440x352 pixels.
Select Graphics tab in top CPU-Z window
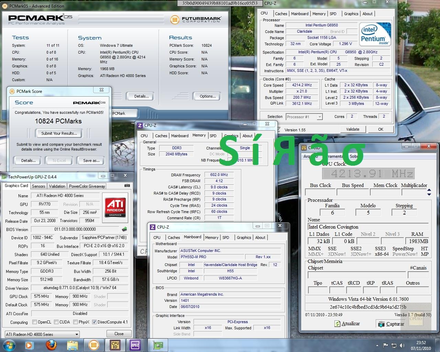(351, 14)
